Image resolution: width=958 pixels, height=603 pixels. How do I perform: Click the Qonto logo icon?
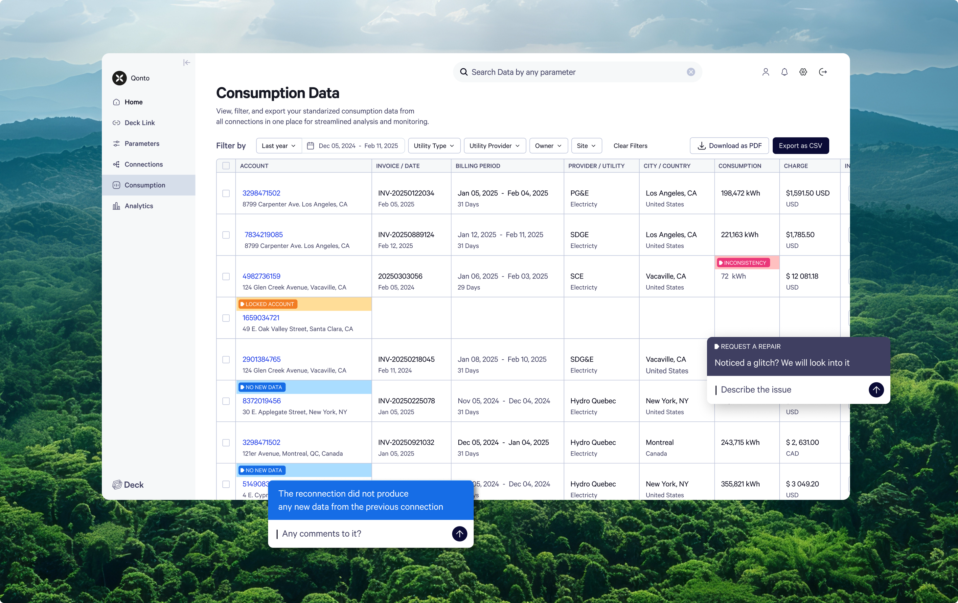[119, 78]
